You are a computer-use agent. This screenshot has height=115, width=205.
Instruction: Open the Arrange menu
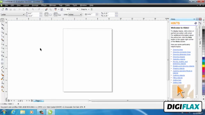click(x=35, y=5)
